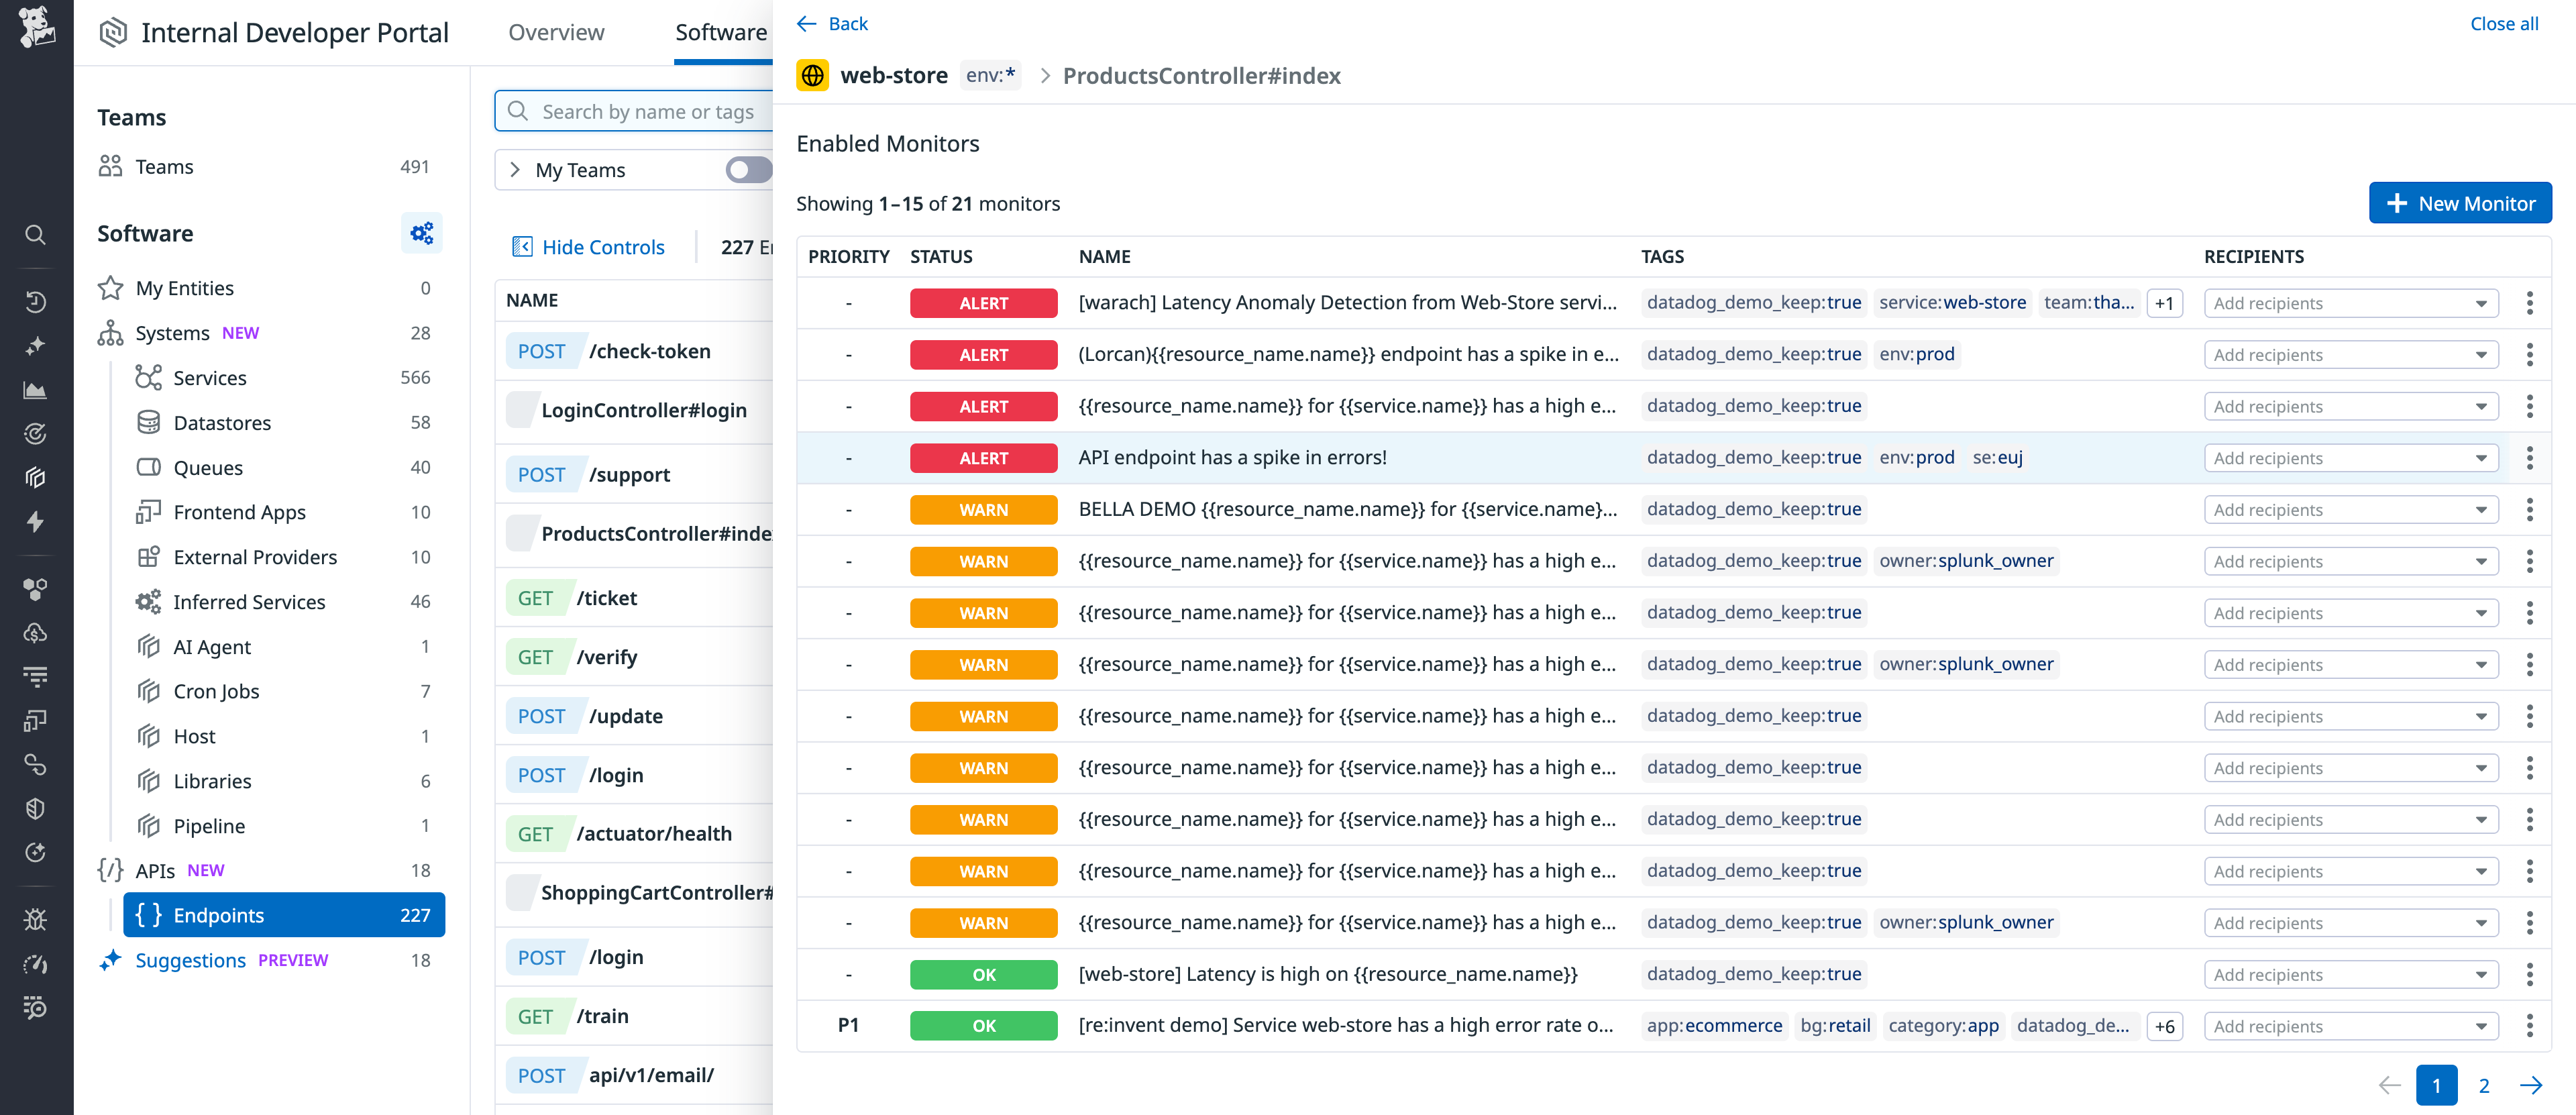Open the Software settings gear icon
This screenshot has width=2576, height=1115.
(x=421, y=233)
